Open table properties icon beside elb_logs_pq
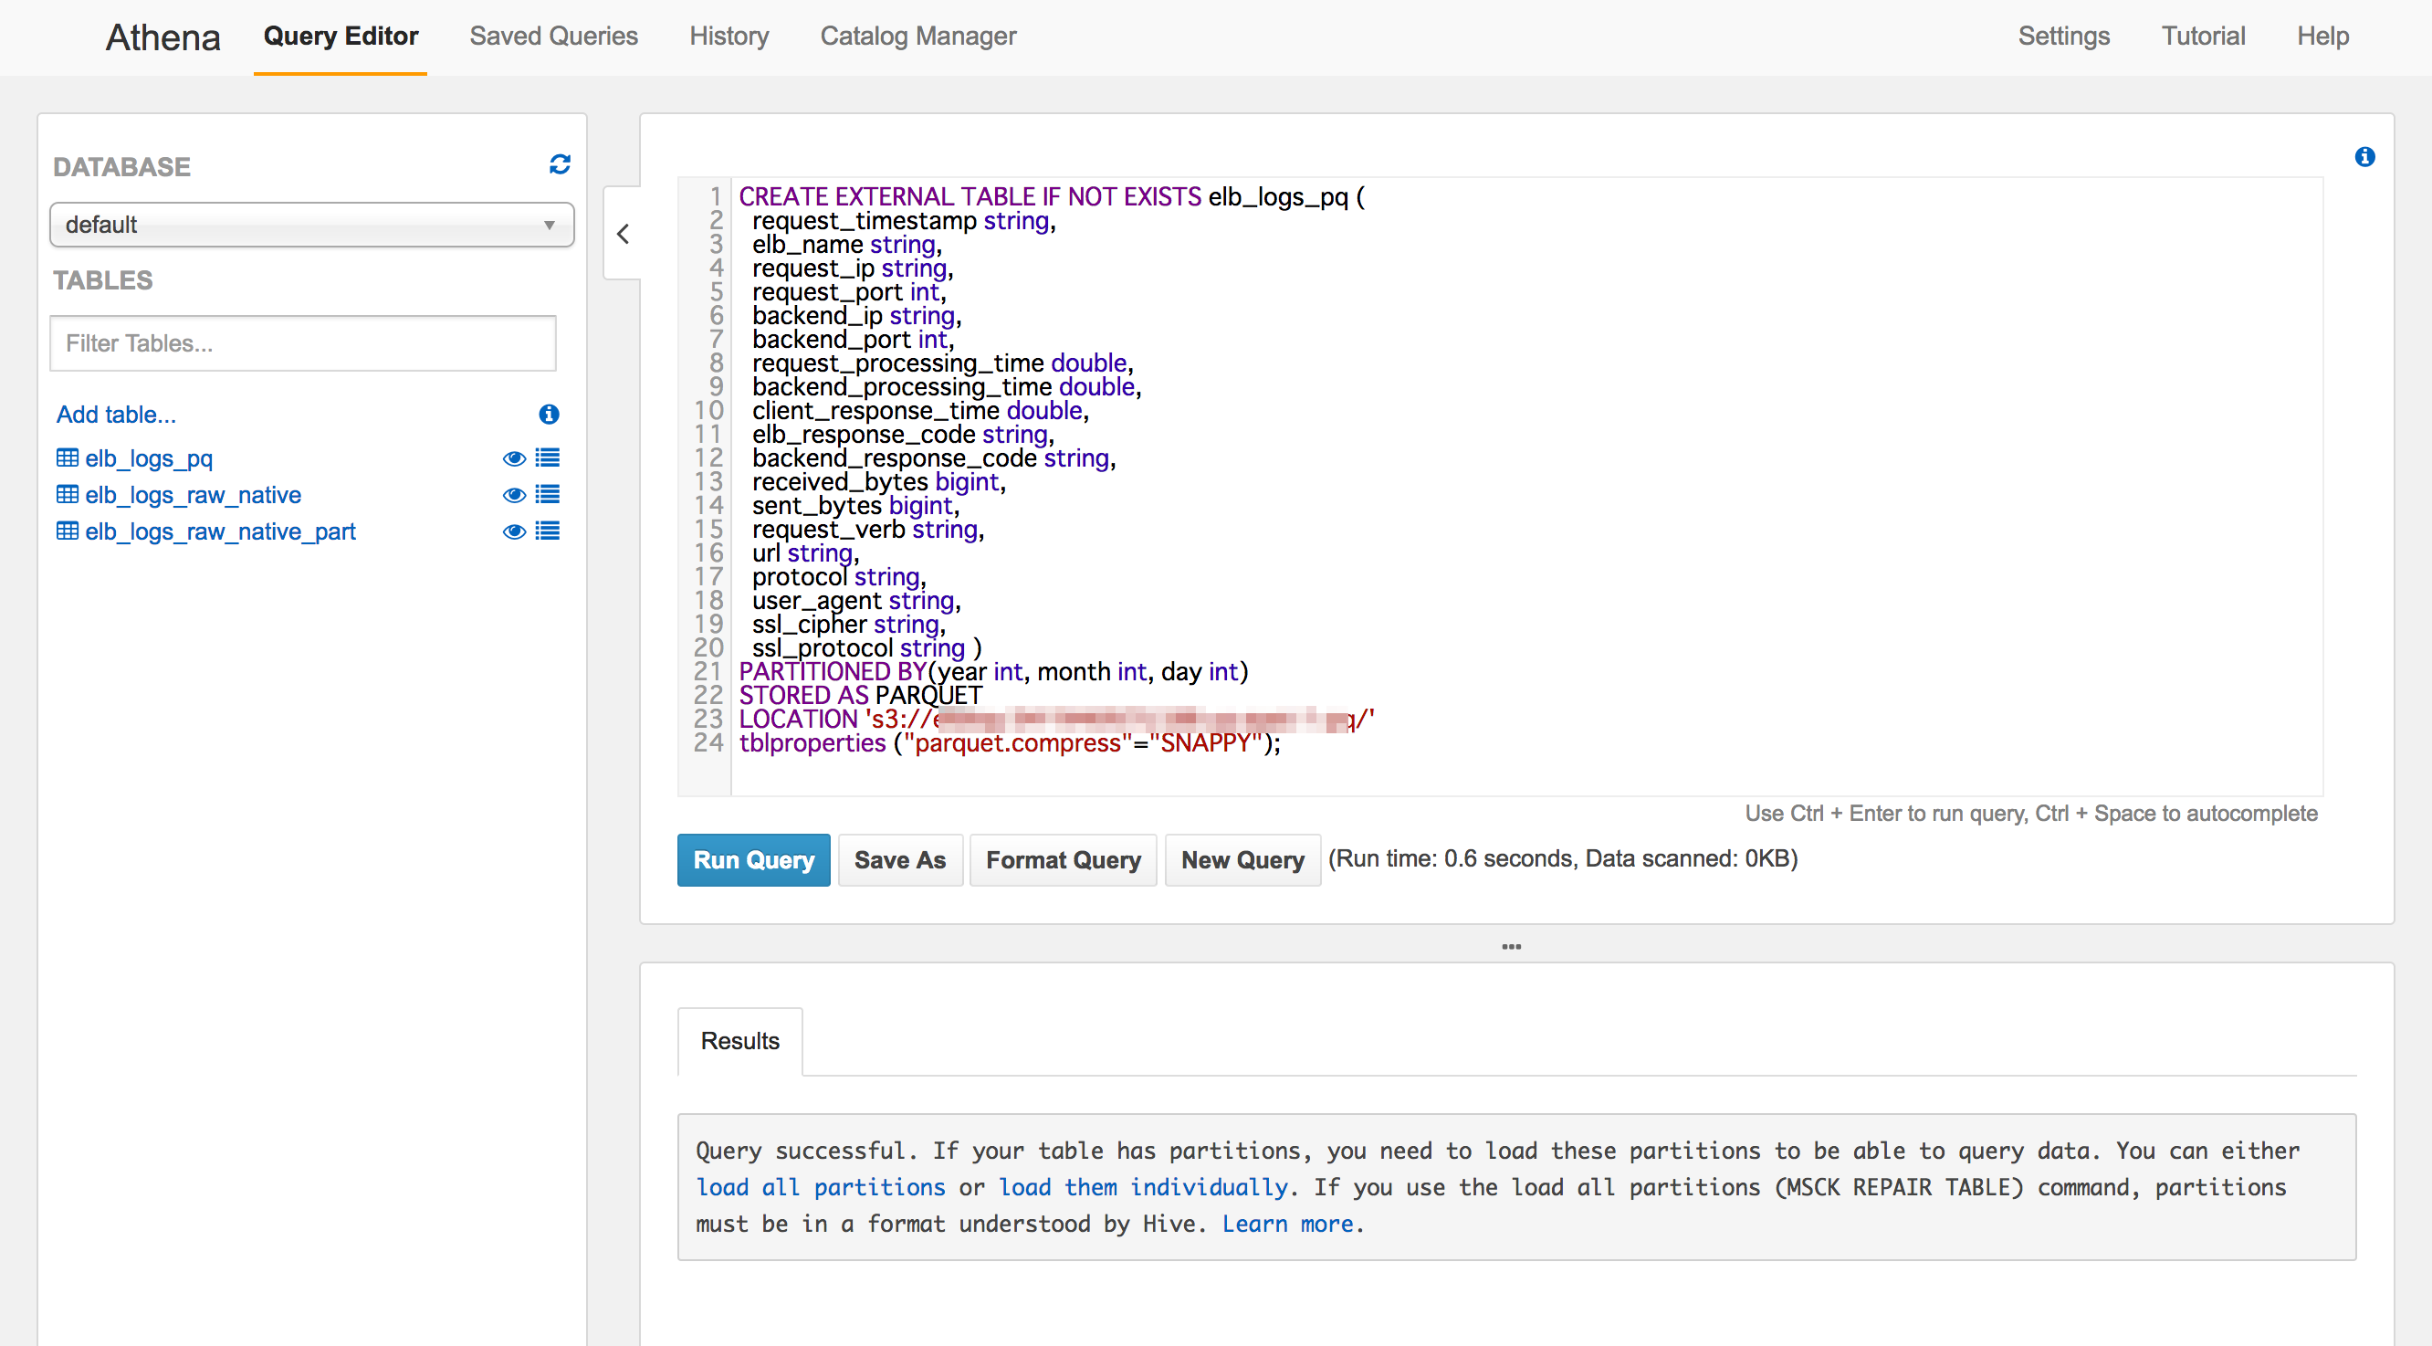Screen dimensions: 2432x1346 [x=548, y=458]
